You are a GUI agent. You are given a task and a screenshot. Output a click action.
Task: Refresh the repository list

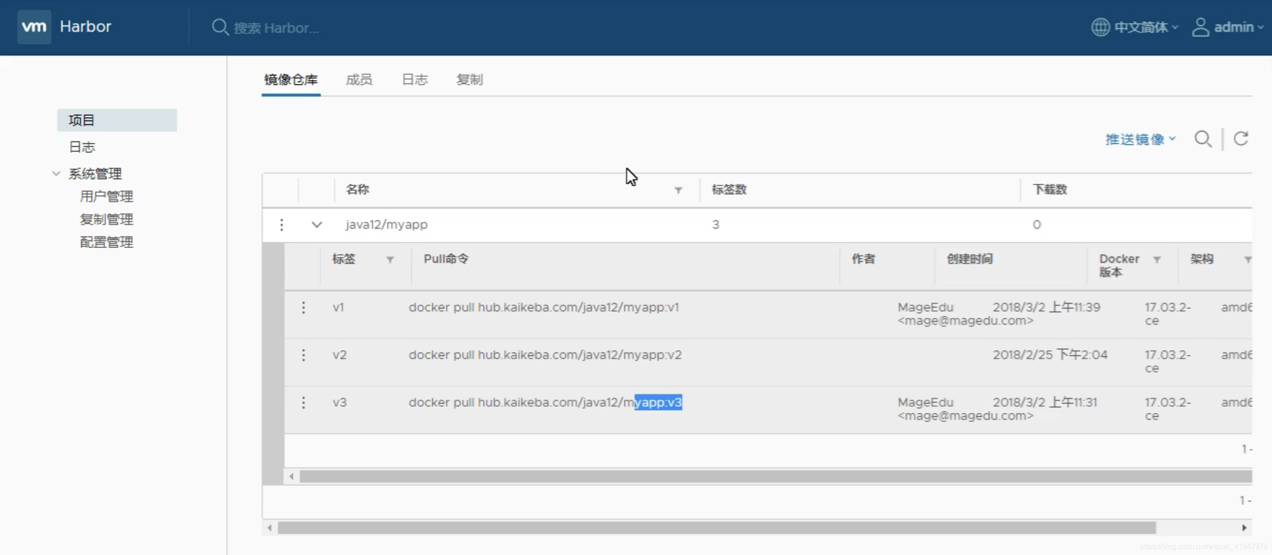(1241, 139)
